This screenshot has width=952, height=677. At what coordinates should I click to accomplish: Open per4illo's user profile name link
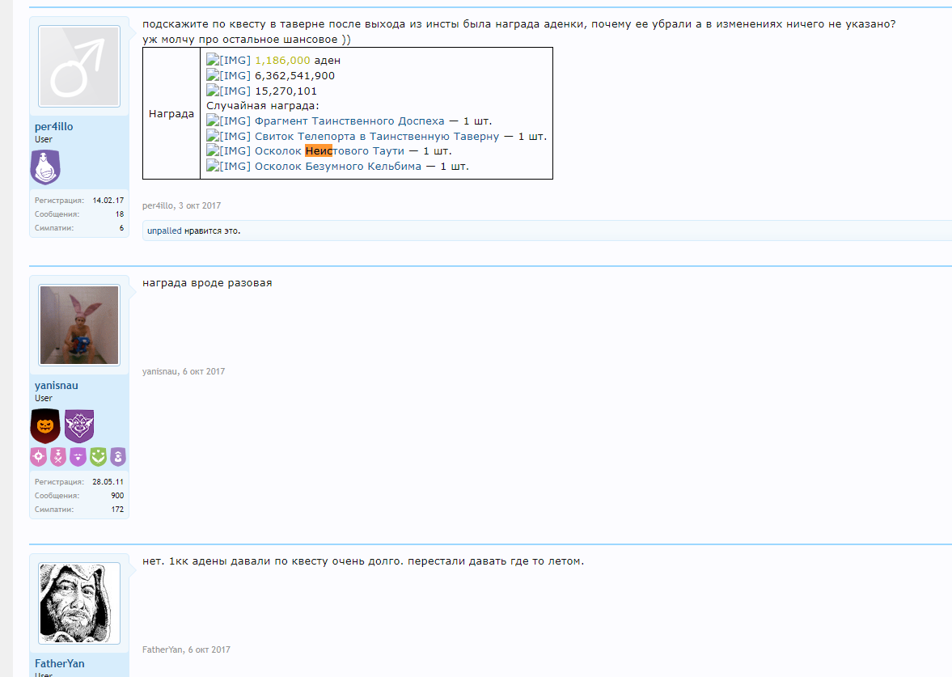click(x=53, y=127)
